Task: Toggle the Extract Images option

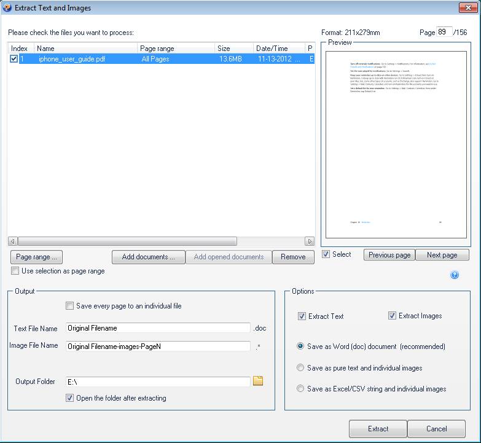Action: point(392,316)
